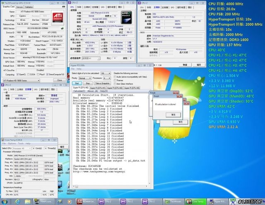
Task: Open the Options menu in Core Temp
Action: pos(12,143)
